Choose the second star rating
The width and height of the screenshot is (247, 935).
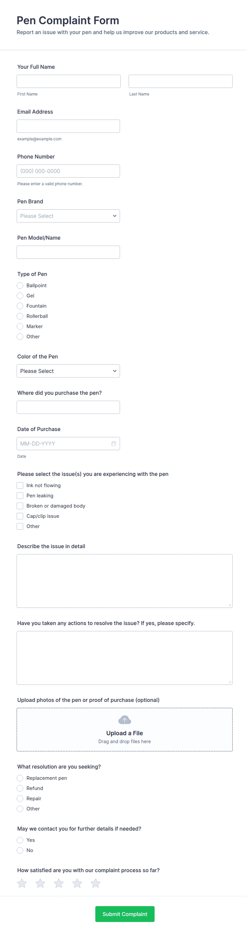[x=41, y=883]
